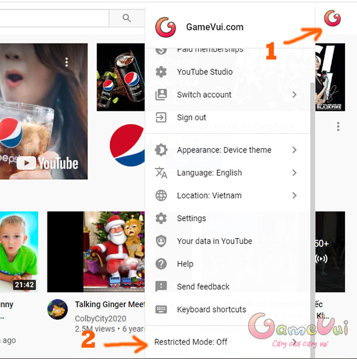
Task: Click the Appearance theme icon
Action: tap(161, 150)
